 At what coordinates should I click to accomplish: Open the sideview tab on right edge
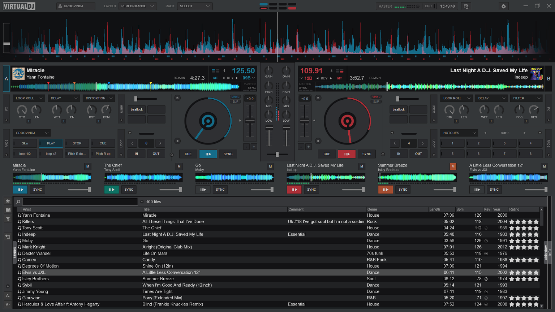546,252
